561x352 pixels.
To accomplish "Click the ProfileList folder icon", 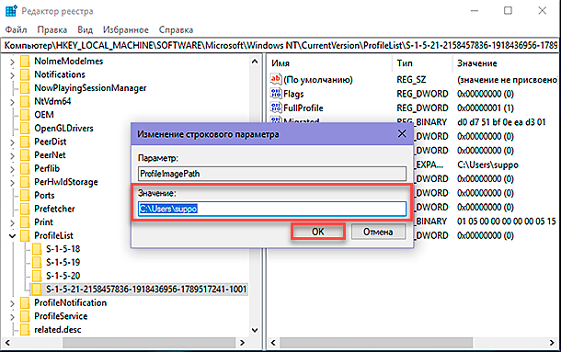I will (x=25, y=236).
